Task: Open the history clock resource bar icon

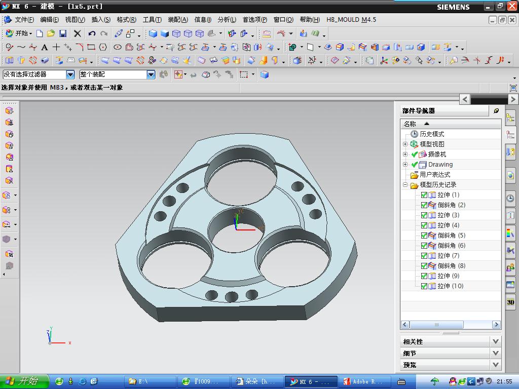Action: (510, 199)
